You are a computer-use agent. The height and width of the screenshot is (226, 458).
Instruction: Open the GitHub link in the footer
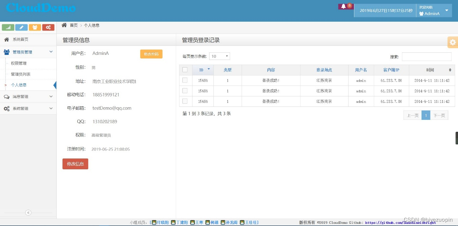pos(401,223)
